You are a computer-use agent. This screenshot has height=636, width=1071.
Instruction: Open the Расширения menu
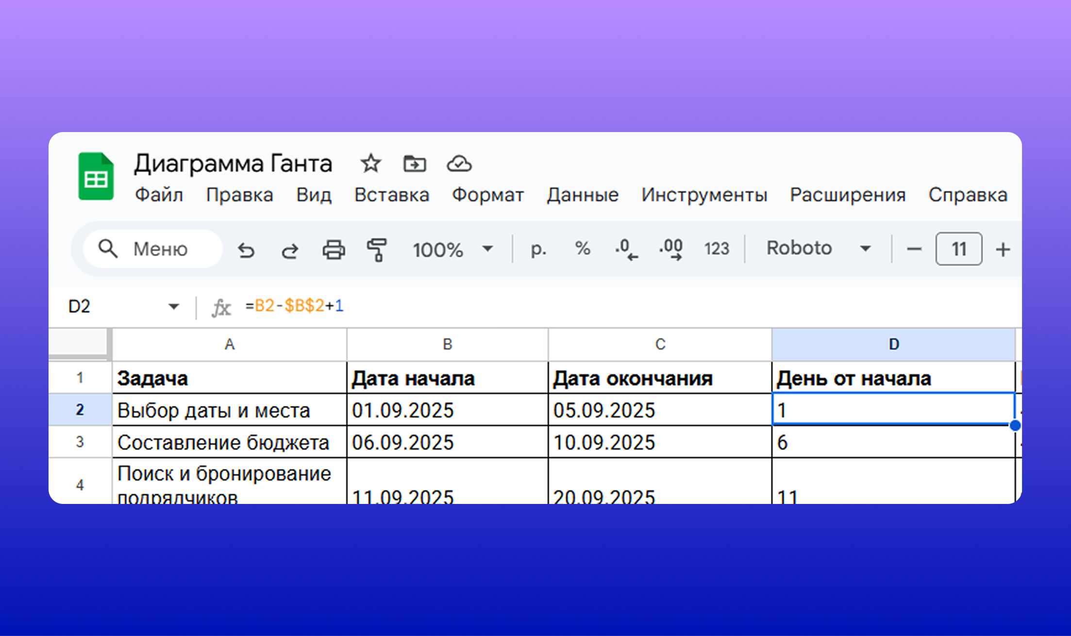[x=847, y=195]
